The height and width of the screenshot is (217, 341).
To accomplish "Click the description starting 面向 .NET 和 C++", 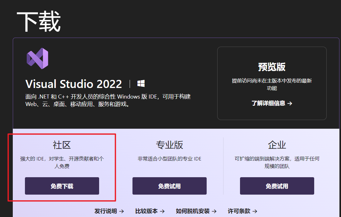I will pyautogui.click(x=108, y=100).
